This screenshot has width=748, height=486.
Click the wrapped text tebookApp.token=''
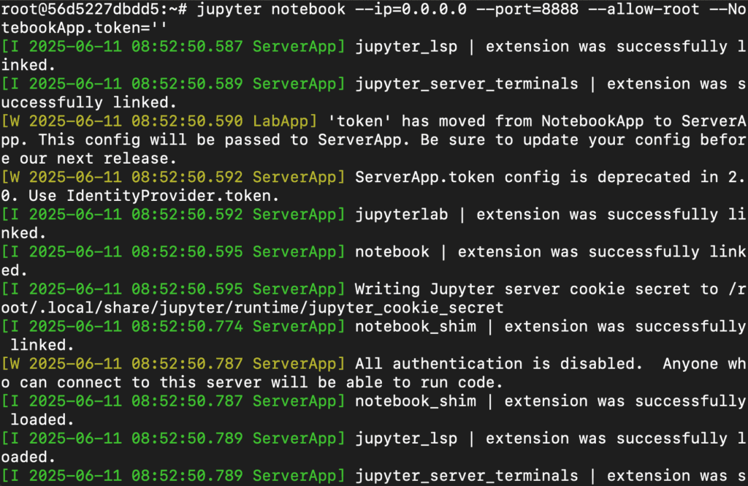pyautogui.click(x=84, y=28)
